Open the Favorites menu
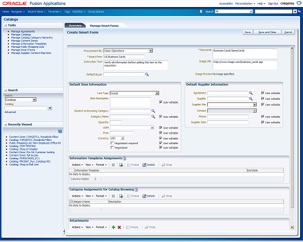 [55, 12]
